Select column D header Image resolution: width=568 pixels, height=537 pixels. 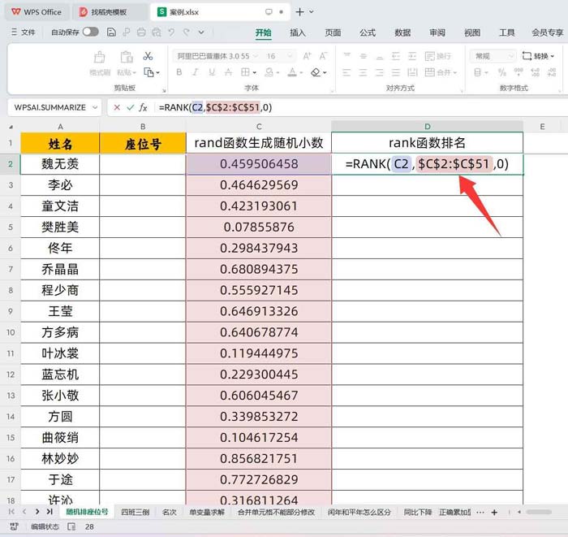(x=427, y=127)
